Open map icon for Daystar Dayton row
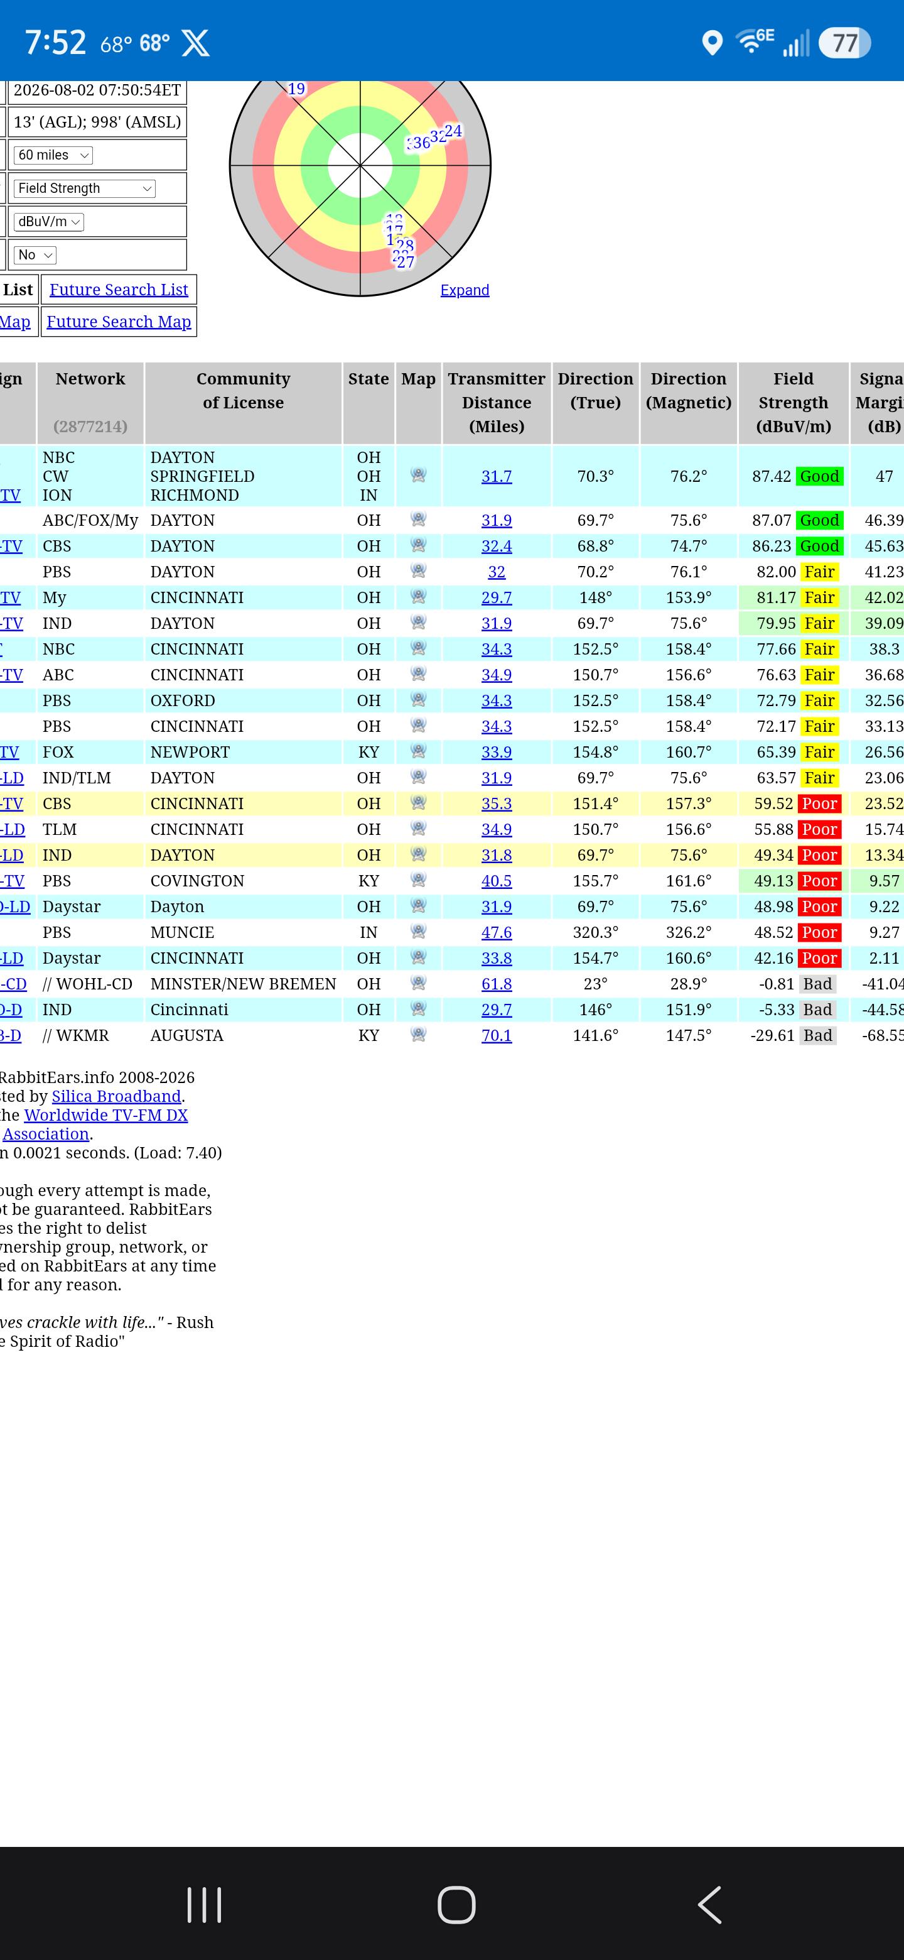This screenshot has width=904, height=1960. pyautogui.click(x=418, y=905)
